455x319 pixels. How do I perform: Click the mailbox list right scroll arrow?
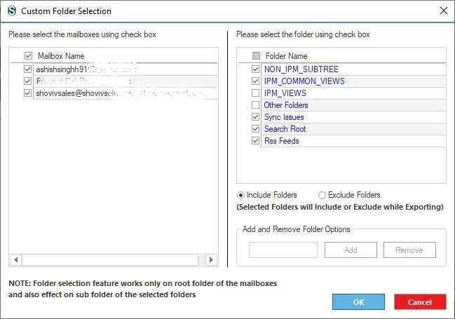(x=211, y=259)
